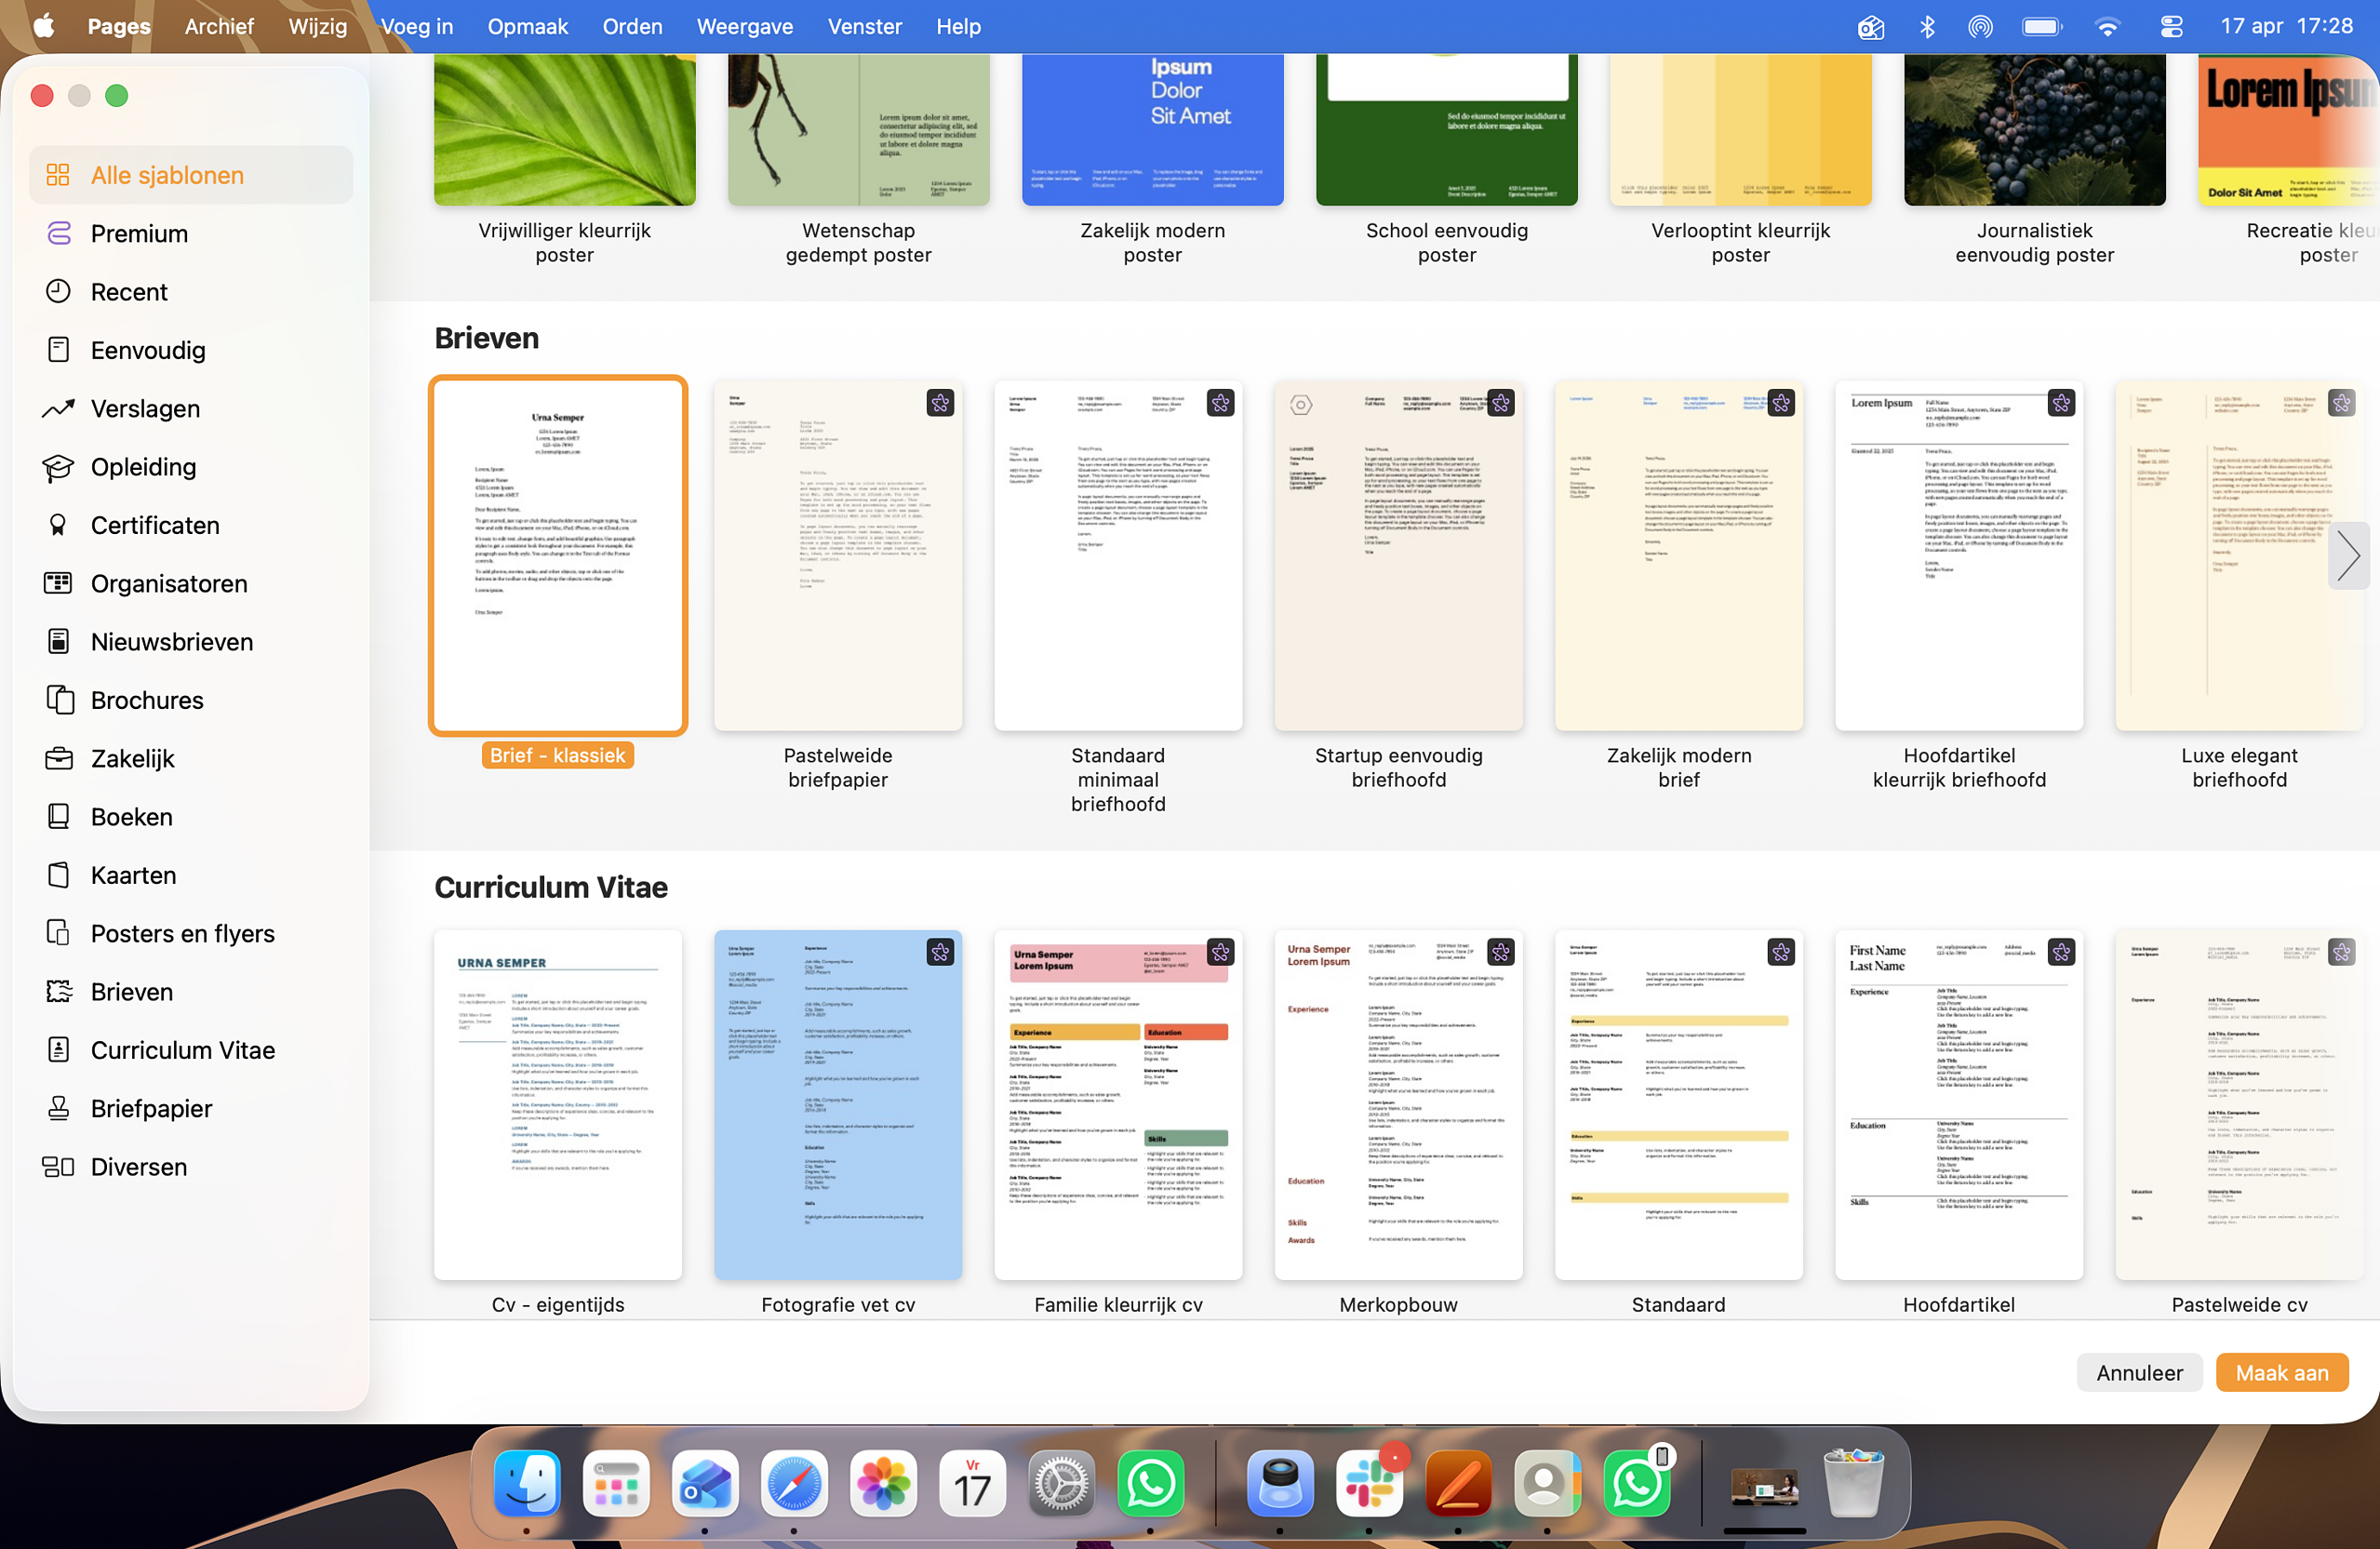This screenshot has height=1549, width=2380.
Task: Select the Cv - eigentijds template thumbnail
Action: pos(558,1104)
